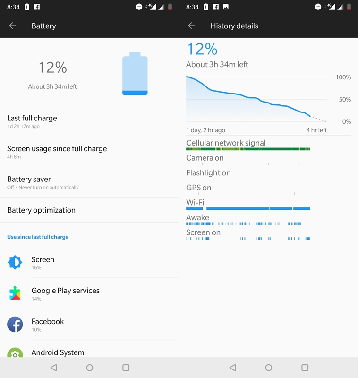Tap '1d 2h 17m ago' text
The image size is (358, 378).
23,126
